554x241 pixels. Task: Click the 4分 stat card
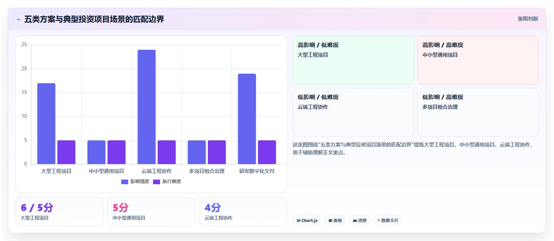(243, 211)
